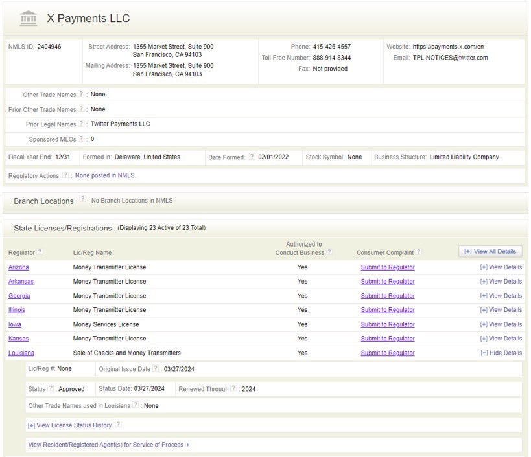Click the email TPL.NOTICES@twitter.com

451,58
